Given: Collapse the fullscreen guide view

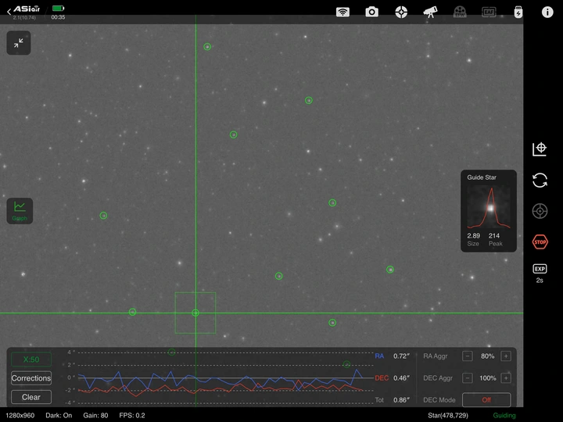Looking at the screenshot, I should 19,43.
